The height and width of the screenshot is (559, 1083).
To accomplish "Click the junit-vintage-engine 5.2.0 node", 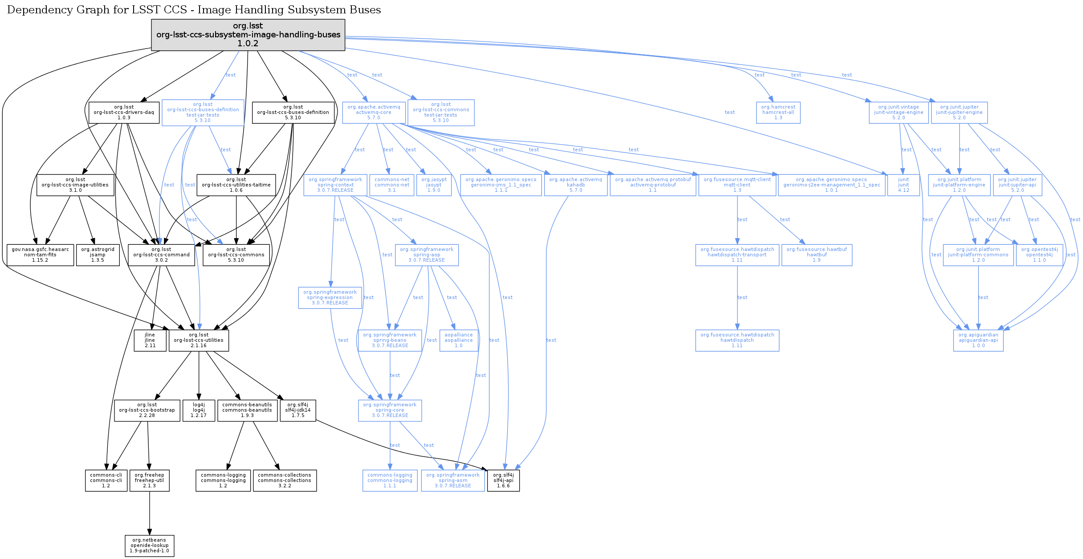I will [898, 113].
